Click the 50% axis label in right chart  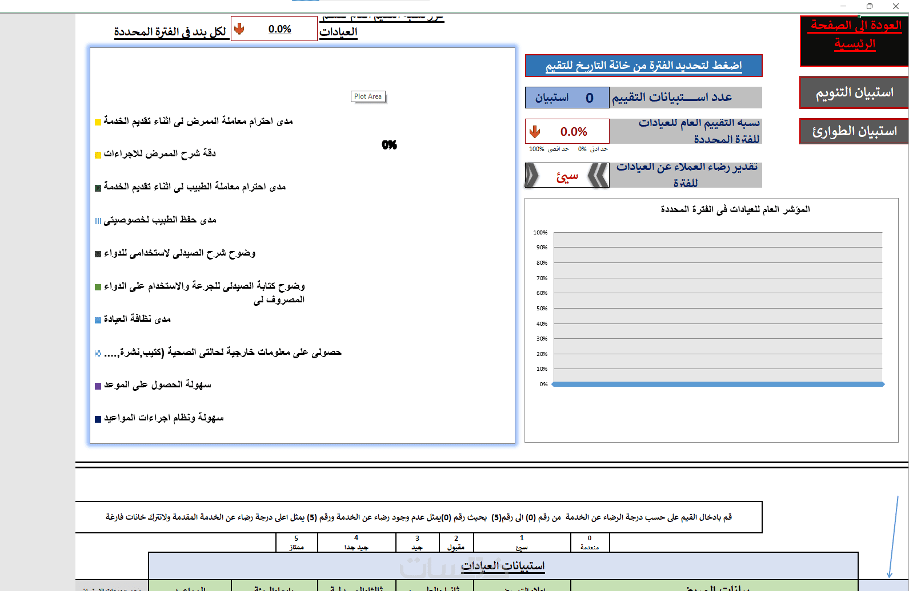pos(542,308)
